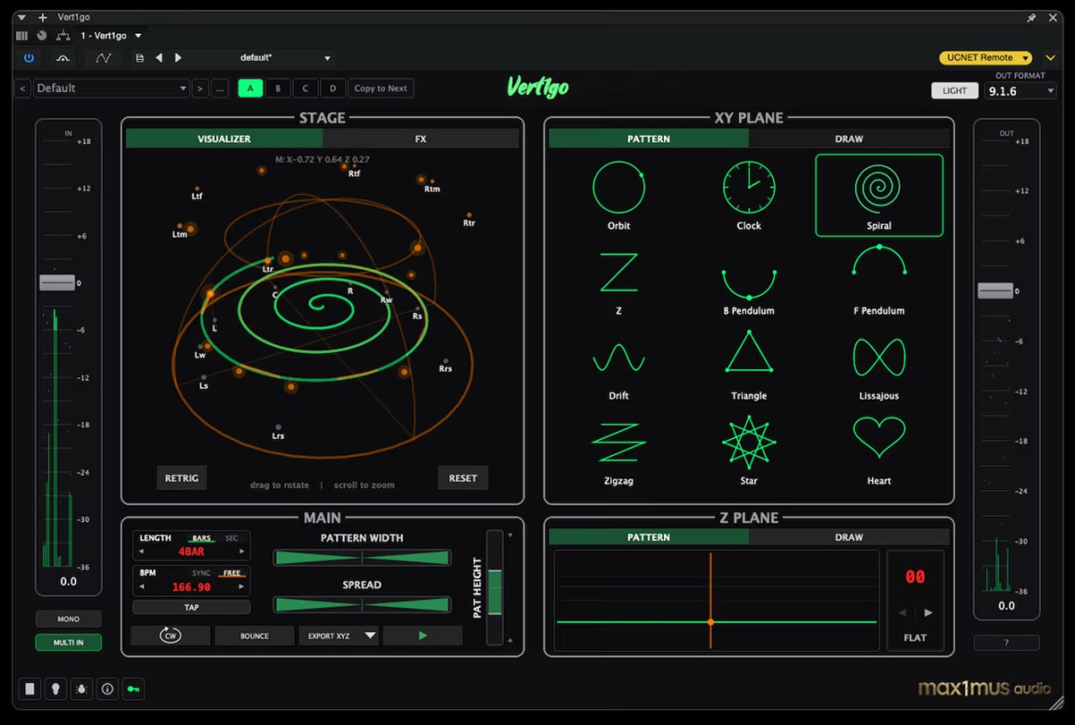
Task: Click the TAP tempo button
Action: tap(192, 607)
